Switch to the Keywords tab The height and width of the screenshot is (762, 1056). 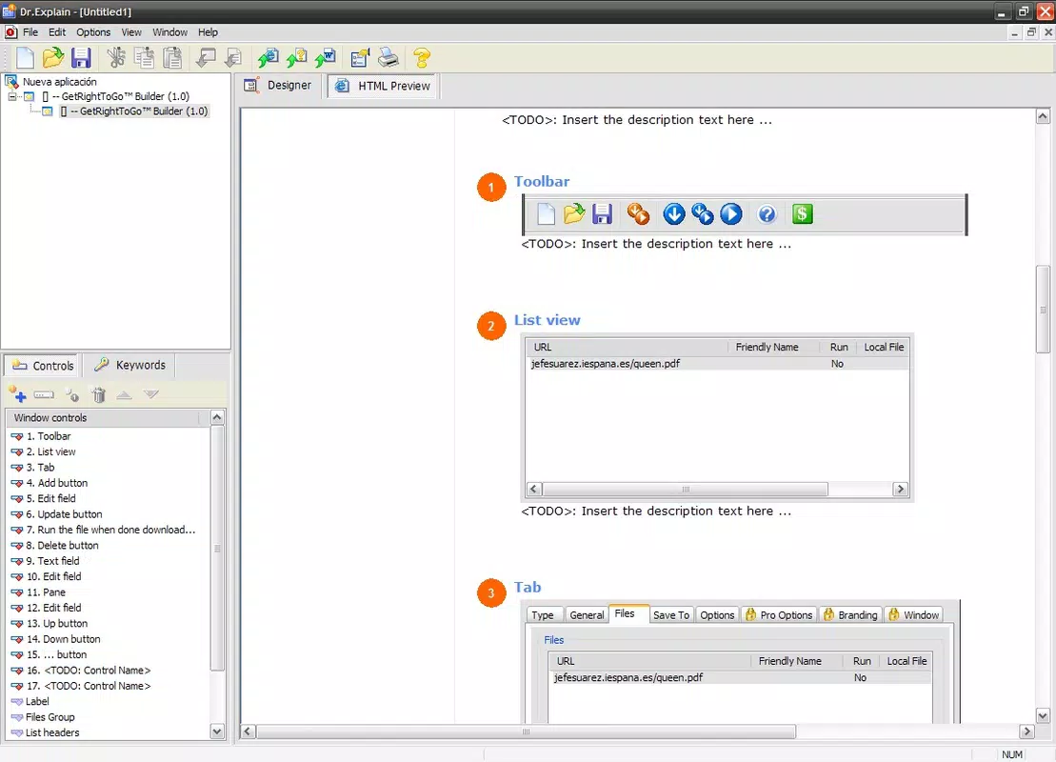coord(131,365)
